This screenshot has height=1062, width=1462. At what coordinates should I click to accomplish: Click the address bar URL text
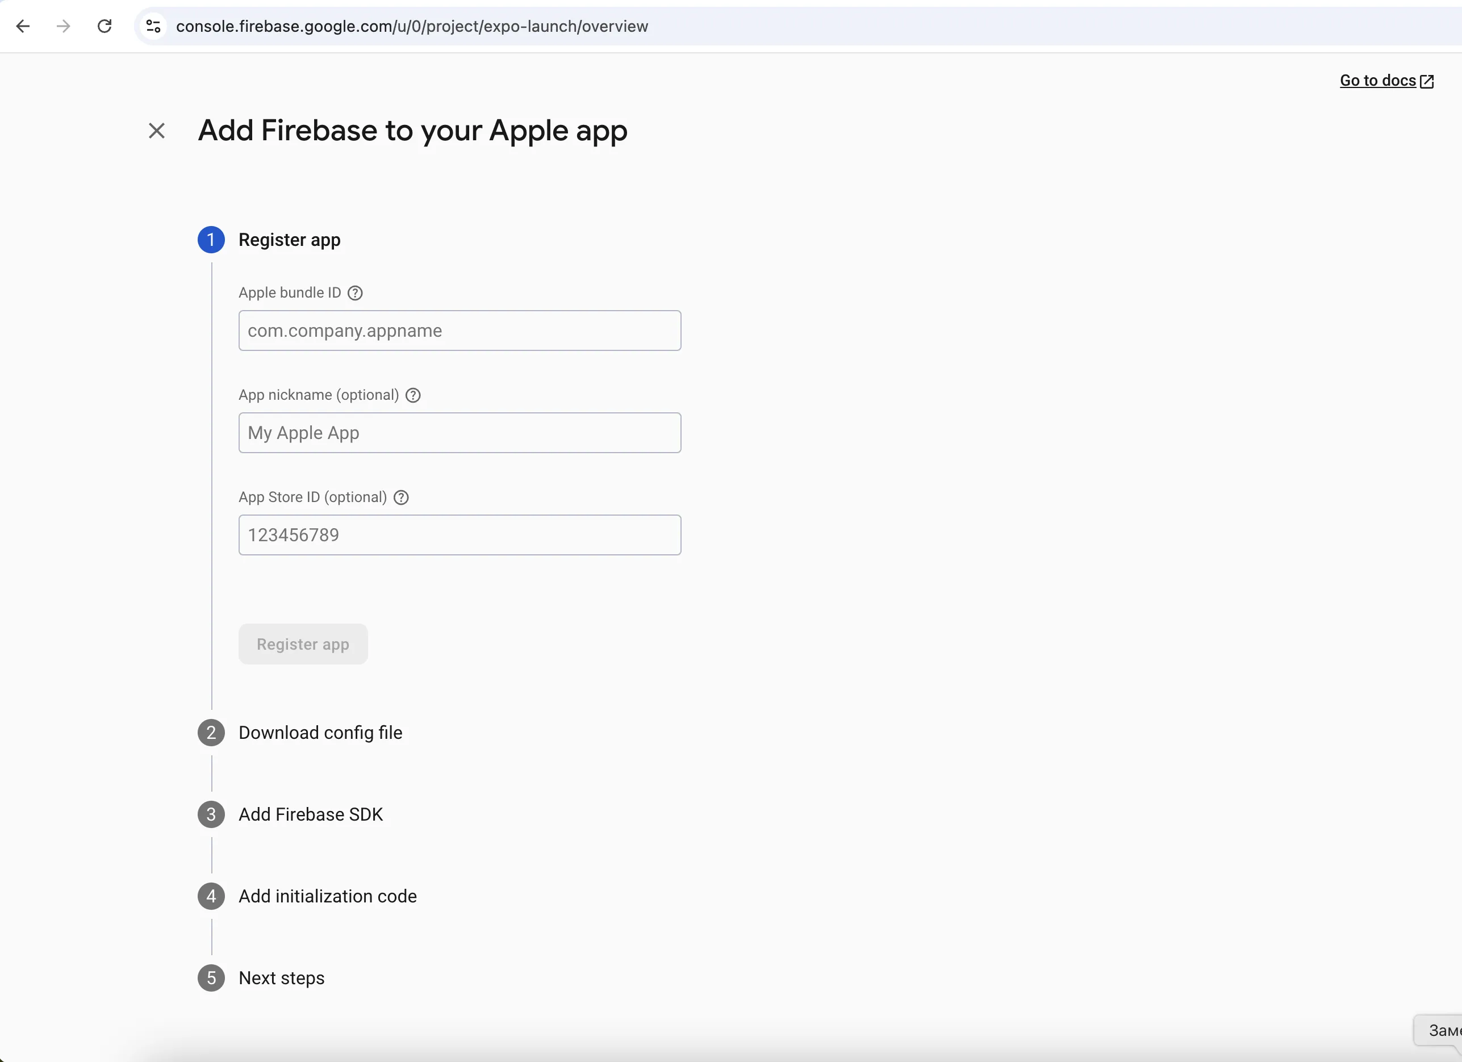coord(412,27)
